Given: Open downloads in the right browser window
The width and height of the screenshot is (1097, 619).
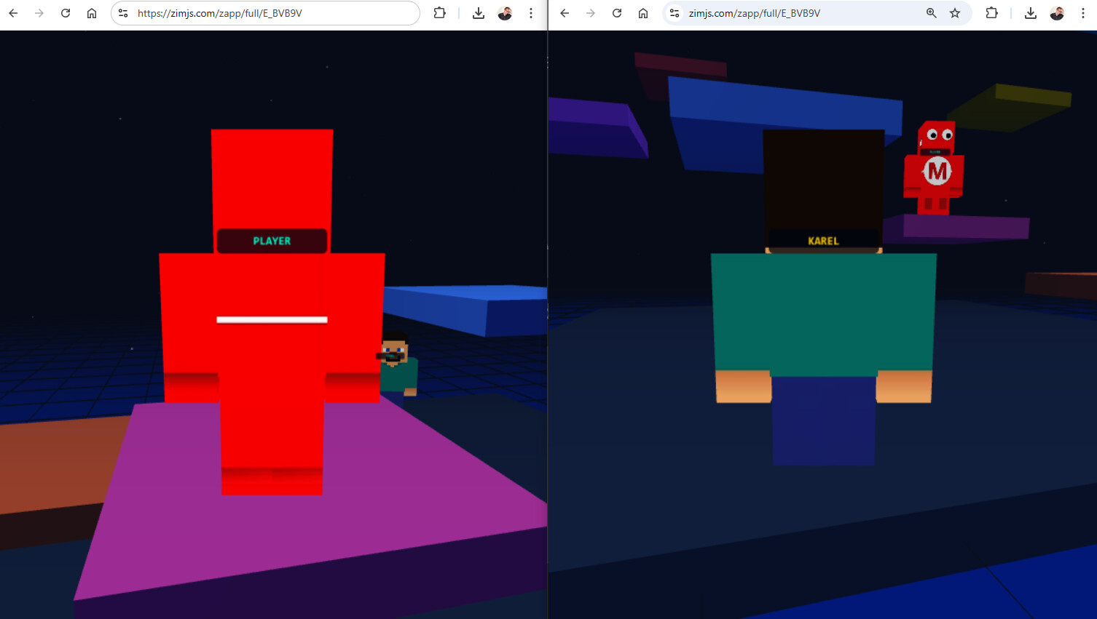Looking at the screenshot, I should [1031, 13].
